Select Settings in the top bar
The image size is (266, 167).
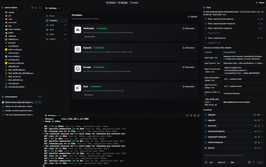pyautogui.click(x=123, y=3)
